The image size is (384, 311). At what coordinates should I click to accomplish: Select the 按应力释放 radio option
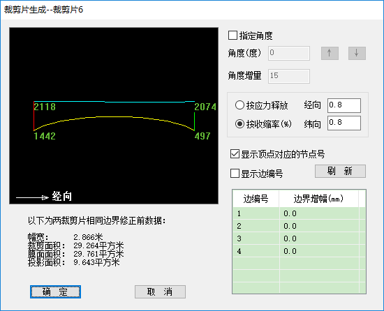pyautogui.click(x=239, y=105)
